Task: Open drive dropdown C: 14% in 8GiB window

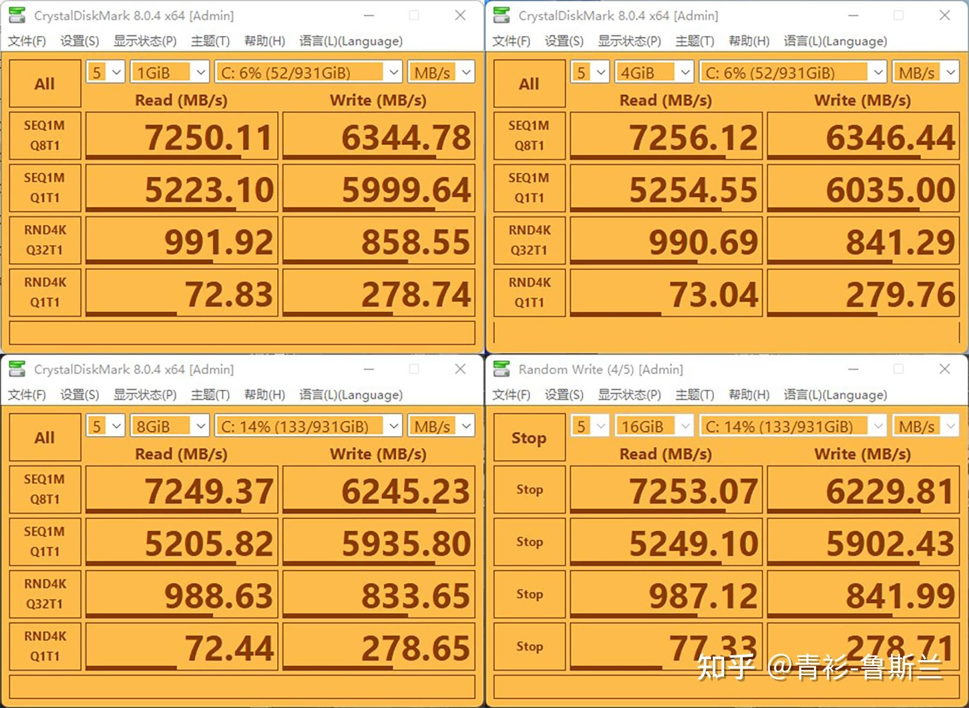Action: point(308,426)
